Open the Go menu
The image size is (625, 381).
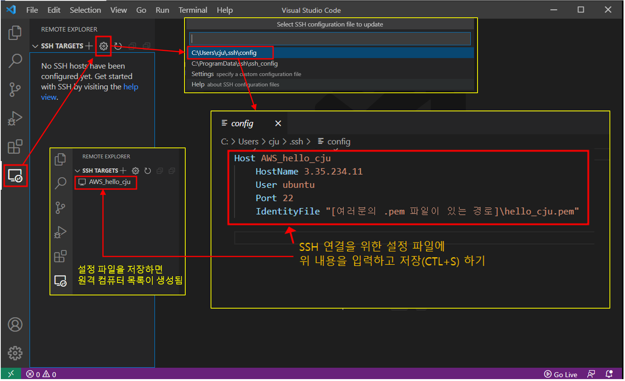(141, 10)
